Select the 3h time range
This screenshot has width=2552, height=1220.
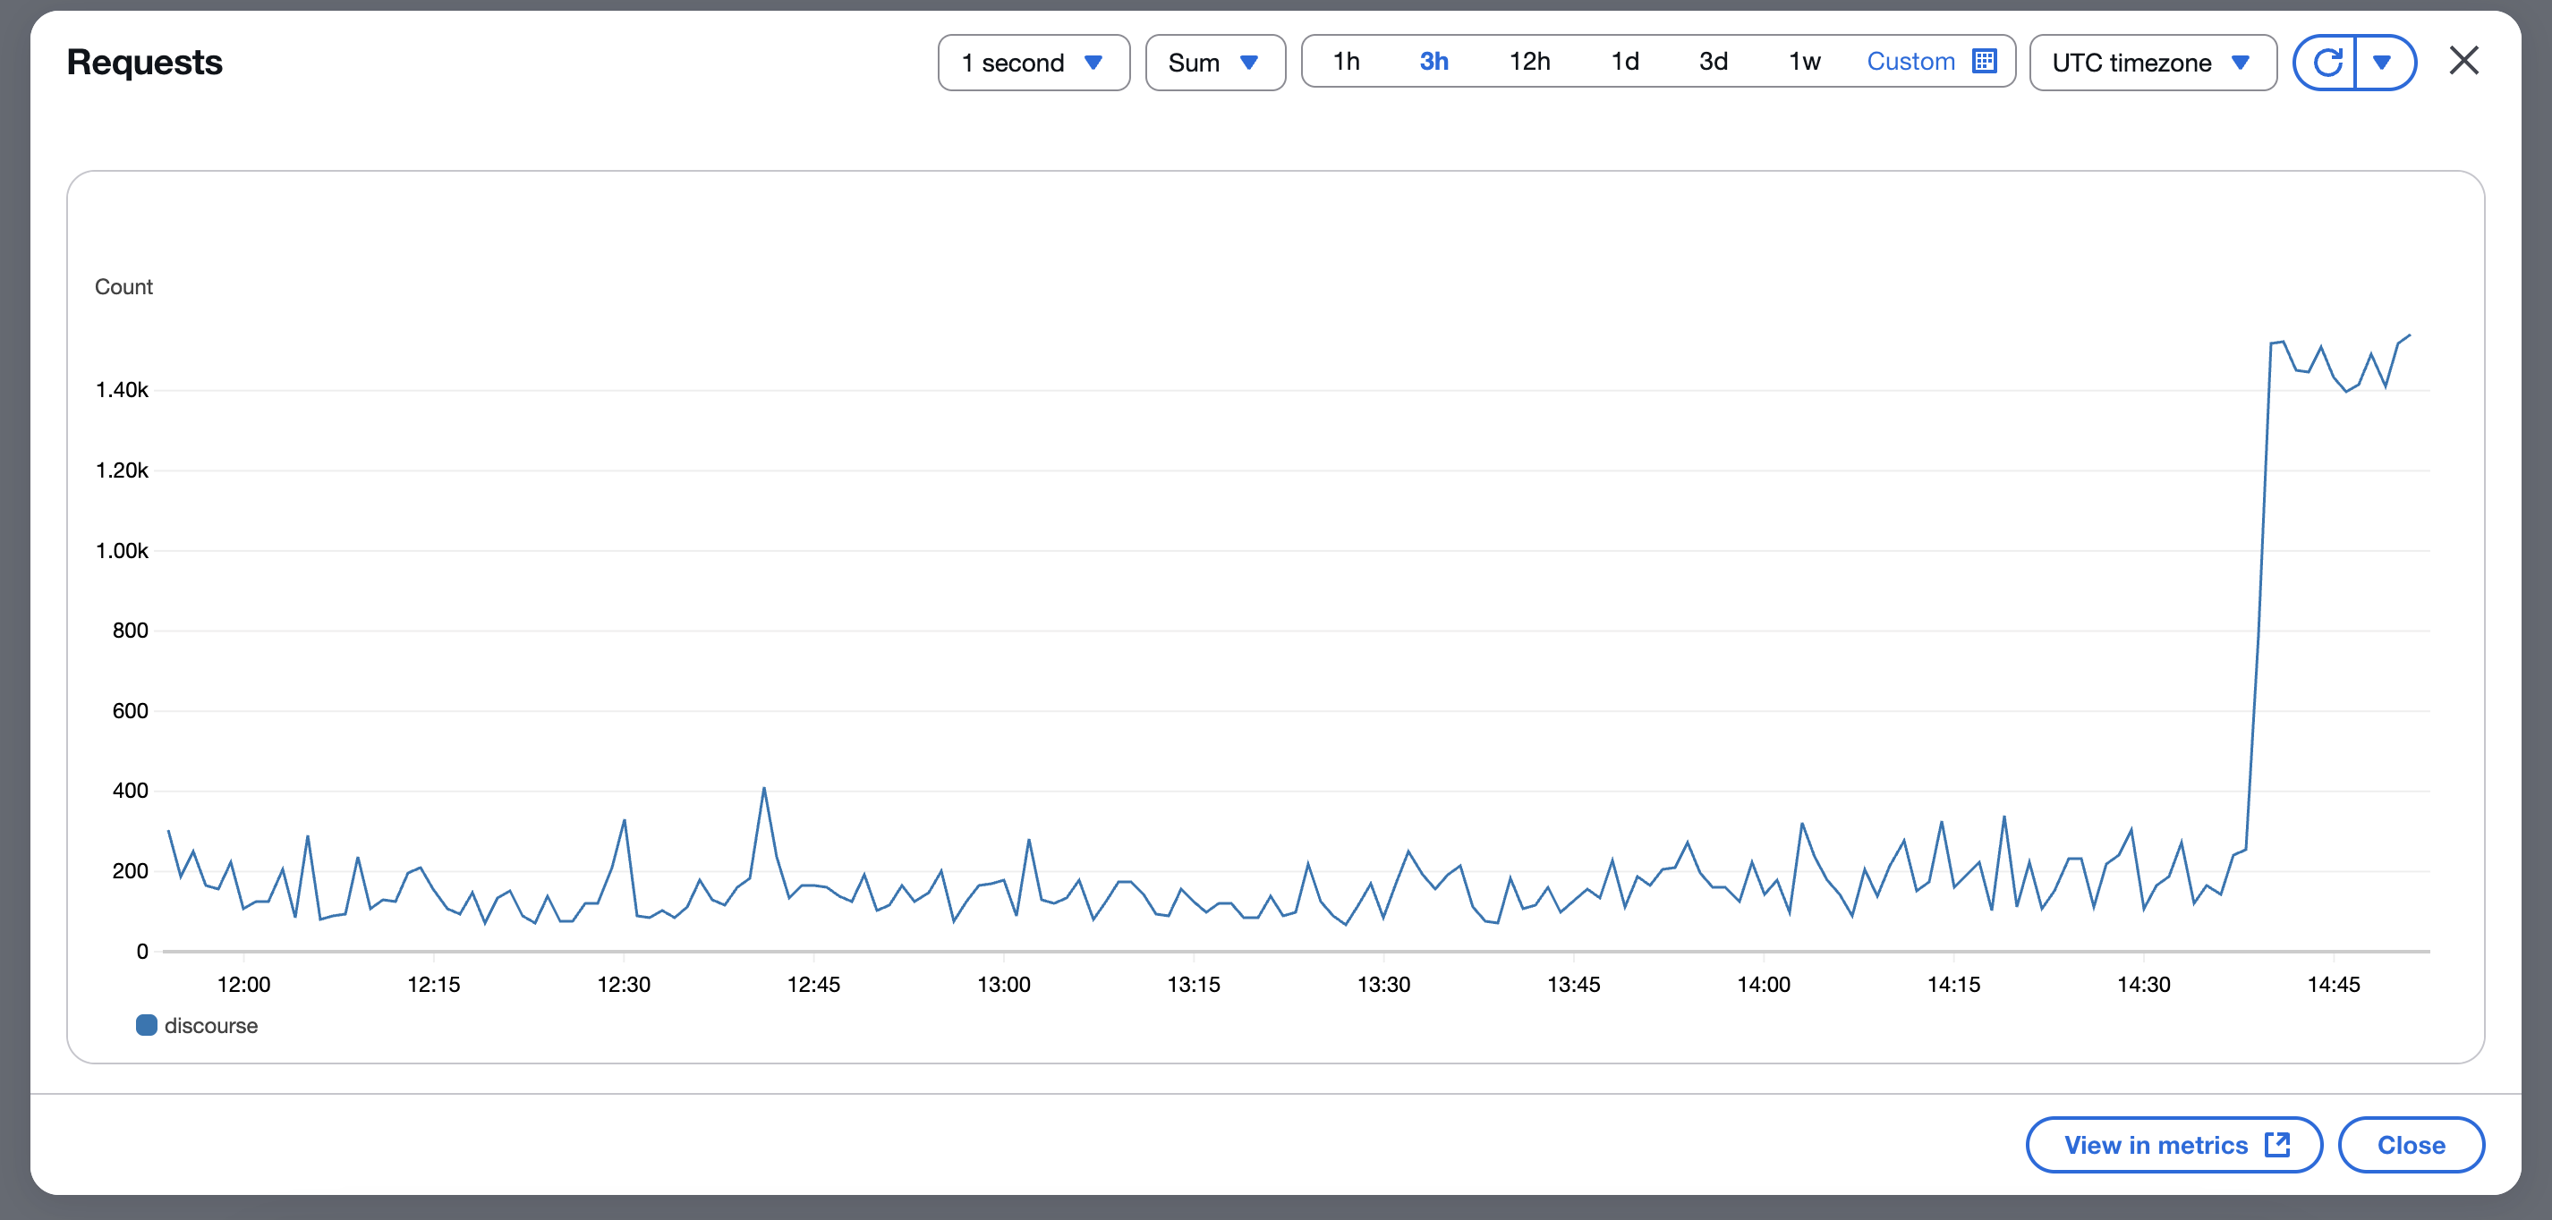(1433, 62)
